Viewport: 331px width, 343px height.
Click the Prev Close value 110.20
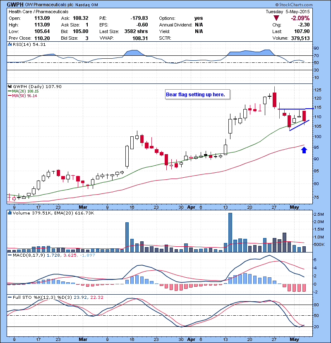click(x=42, y=38)
